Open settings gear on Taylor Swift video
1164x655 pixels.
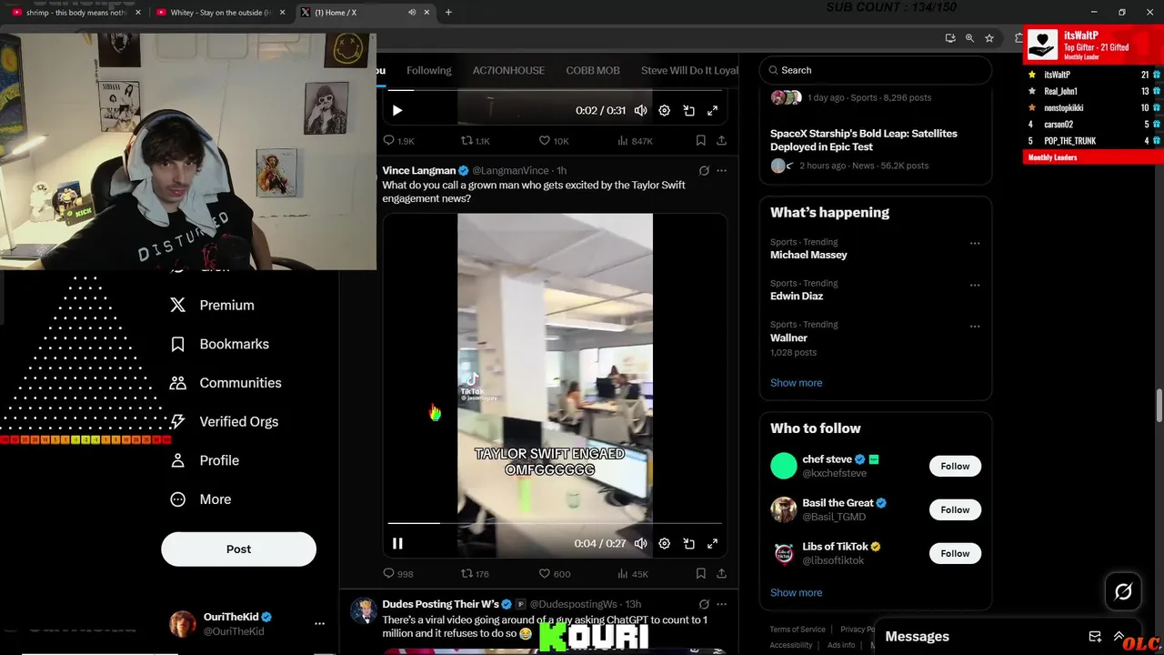pyautogui.click(x=665, y=543)
